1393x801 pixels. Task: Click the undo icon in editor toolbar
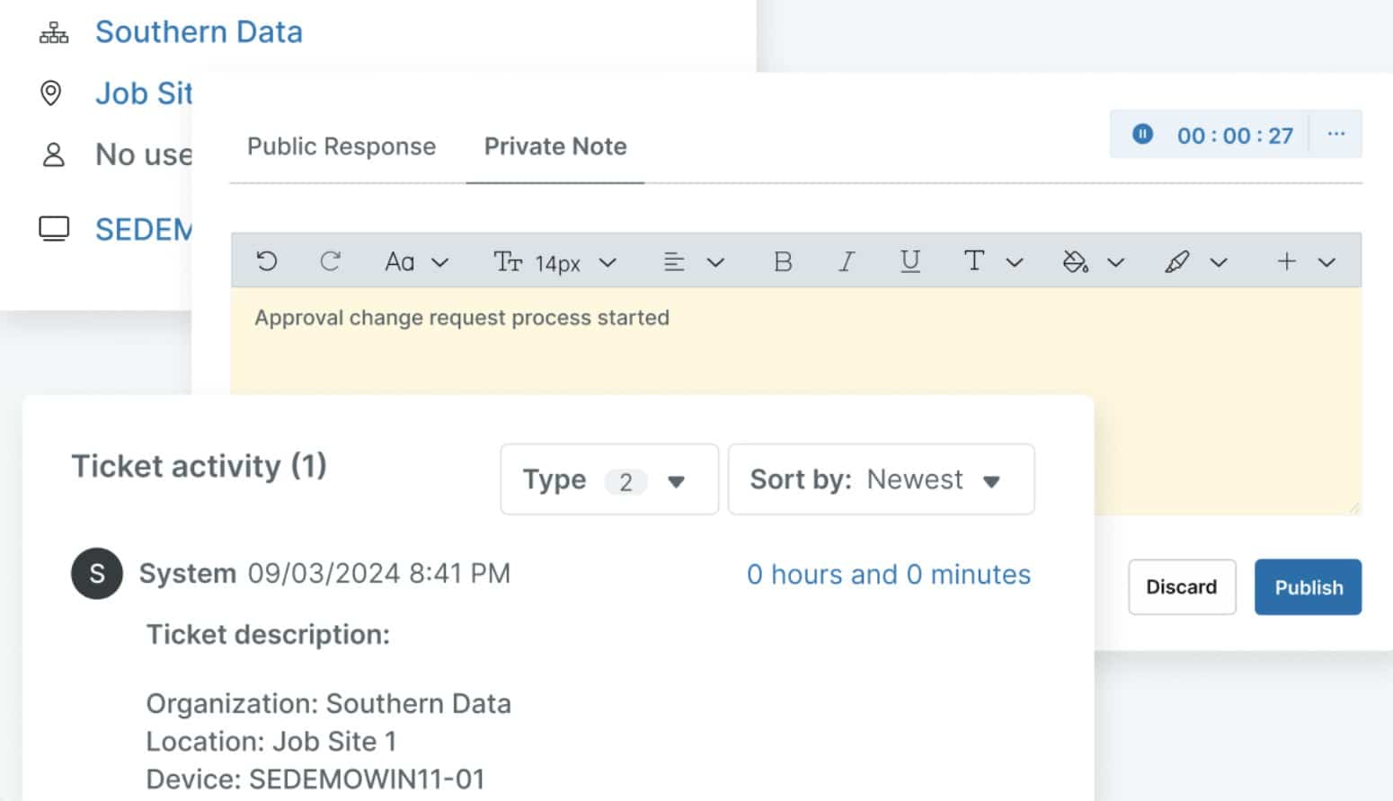pyautogui.click(x=267, y=261)
